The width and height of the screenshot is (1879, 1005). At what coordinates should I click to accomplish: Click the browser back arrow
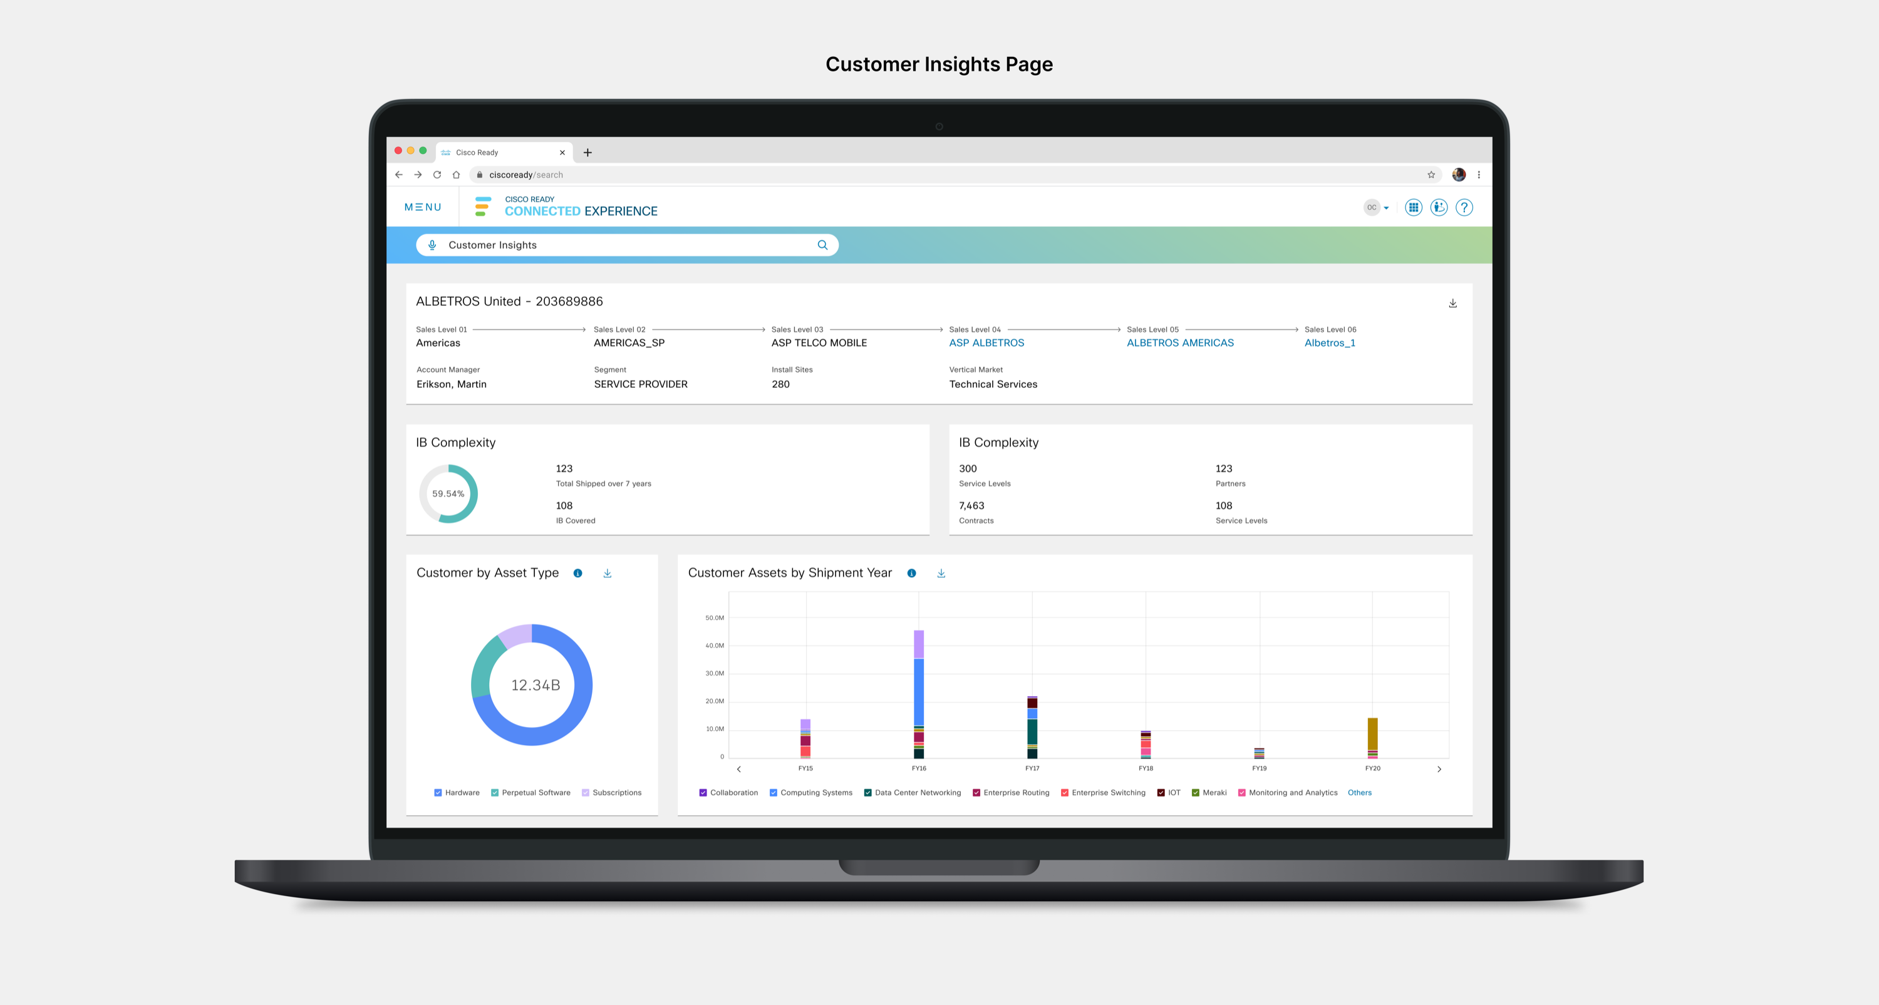398,175
